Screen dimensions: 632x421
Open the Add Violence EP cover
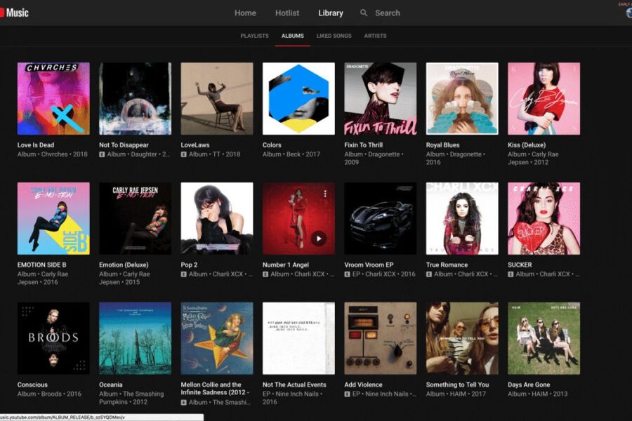(x=381, y=338)
